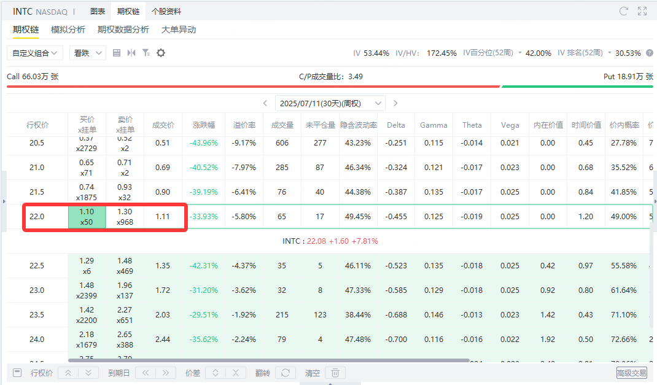Image resolution: width=657 pixels, height=385 pixels.
Task: Click bid price 1.10 x50 at strike 22.0
Action: click(87, 217)
